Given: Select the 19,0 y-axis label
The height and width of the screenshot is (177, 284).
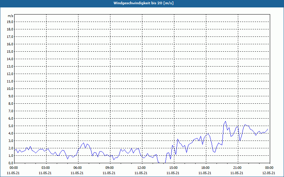Looking at the screenshot, I should tap(10, 22).
